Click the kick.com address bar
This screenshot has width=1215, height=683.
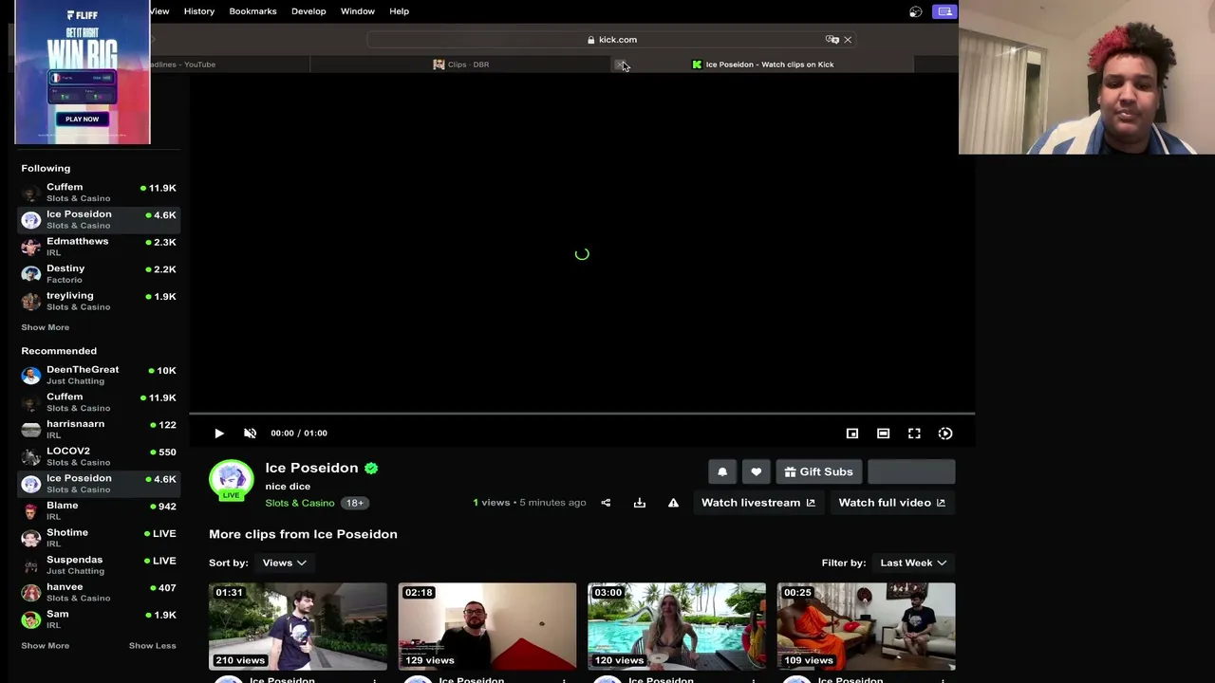[x=612, y=40]
